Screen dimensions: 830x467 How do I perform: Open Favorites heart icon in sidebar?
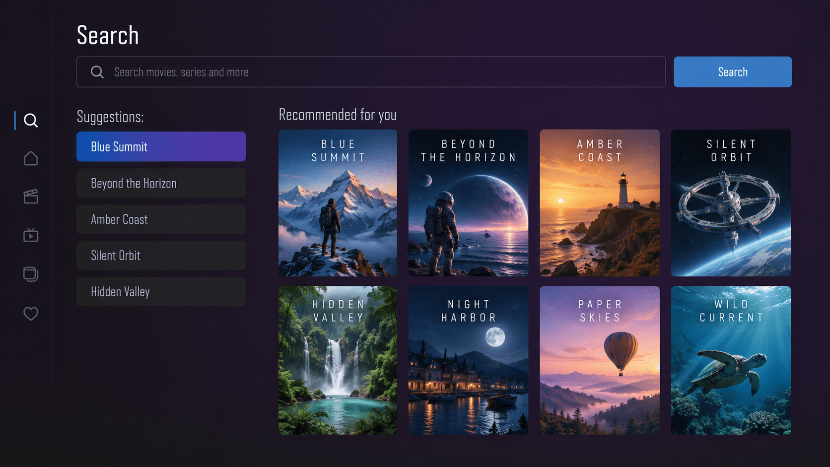[x=31, y=313]
